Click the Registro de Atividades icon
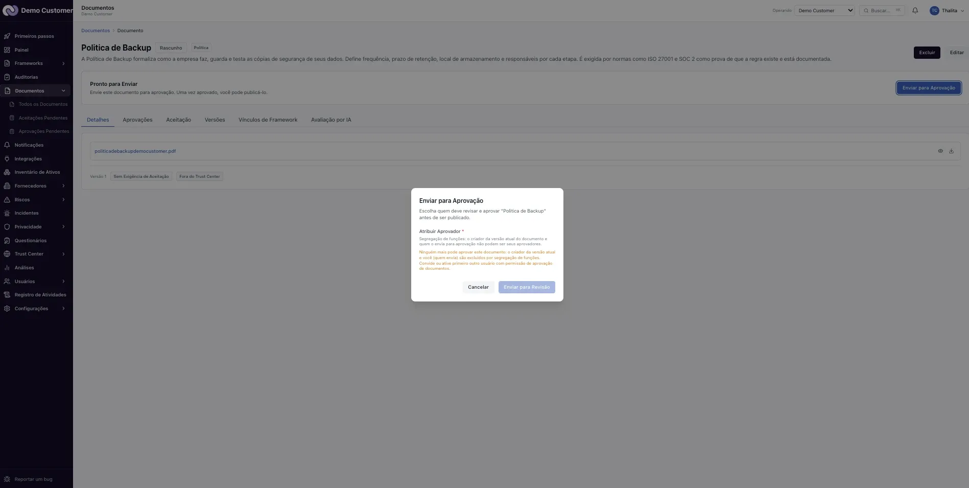The width and height of the screenshot is (969, 488). pos(7,295)
